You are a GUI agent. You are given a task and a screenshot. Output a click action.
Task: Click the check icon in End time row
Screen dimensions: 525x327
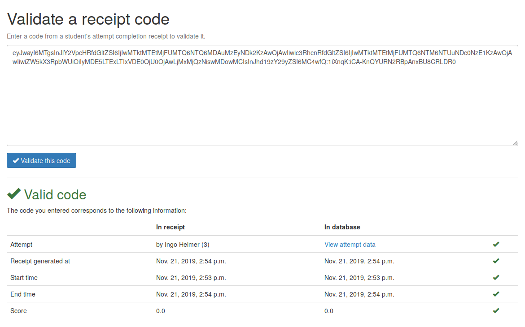coord(496,294)
